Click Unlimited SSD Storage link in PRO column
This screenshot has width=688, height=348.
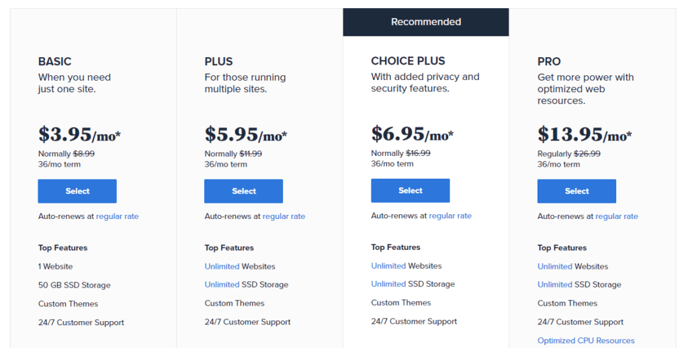555,285
